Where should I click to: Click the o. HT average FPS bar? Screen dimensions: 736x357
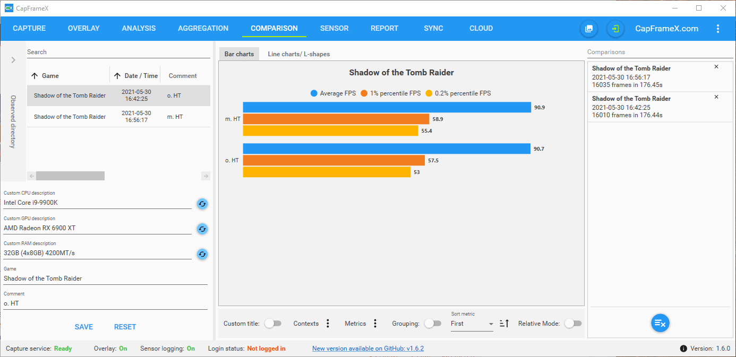[x=387, y=149]
